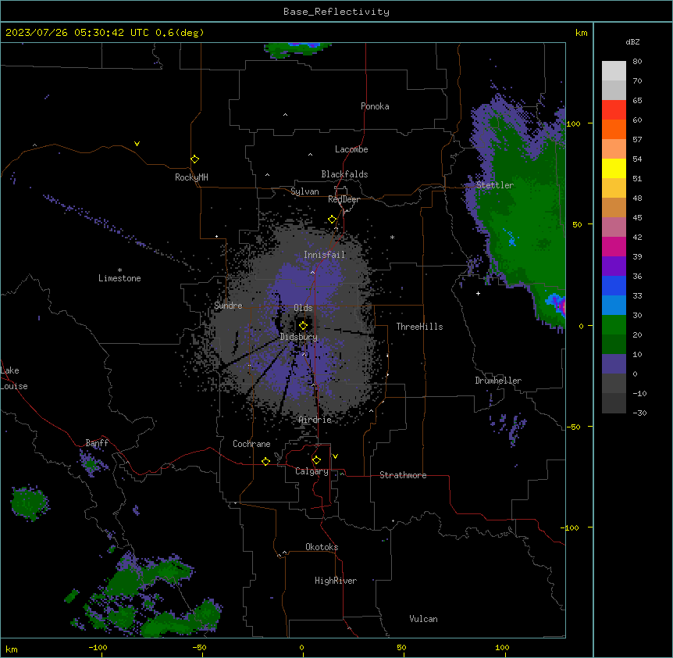Click the Innisfail city label
The image size is (673, 658).
click(x=325, y=255)
